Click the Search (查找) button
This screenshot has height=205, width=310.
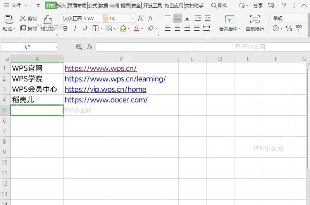(x=219, y=5)
